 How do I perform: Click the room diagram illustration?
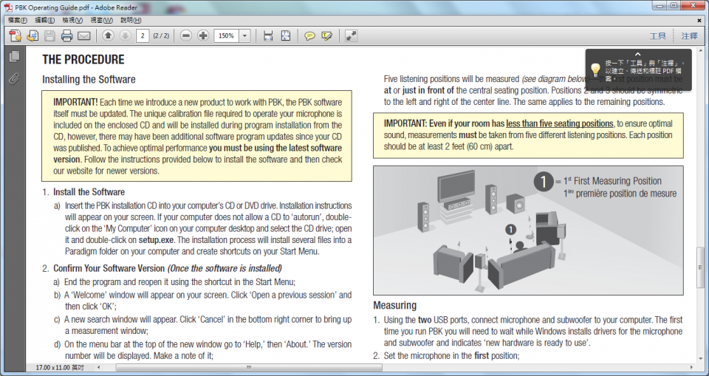pos(528,230)
